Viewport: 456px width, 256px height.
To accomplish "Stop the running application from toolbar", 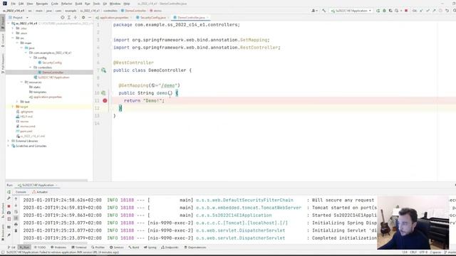I will click(x=406, y=11).
